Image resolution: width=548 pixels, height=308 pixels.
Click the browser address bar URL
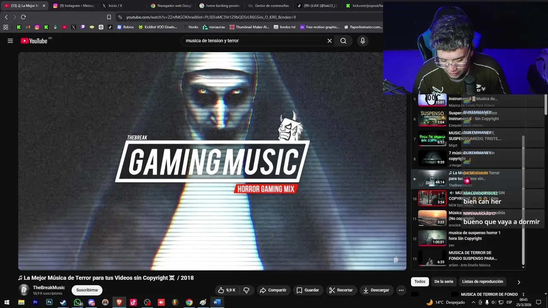click(x=211, y=17)
